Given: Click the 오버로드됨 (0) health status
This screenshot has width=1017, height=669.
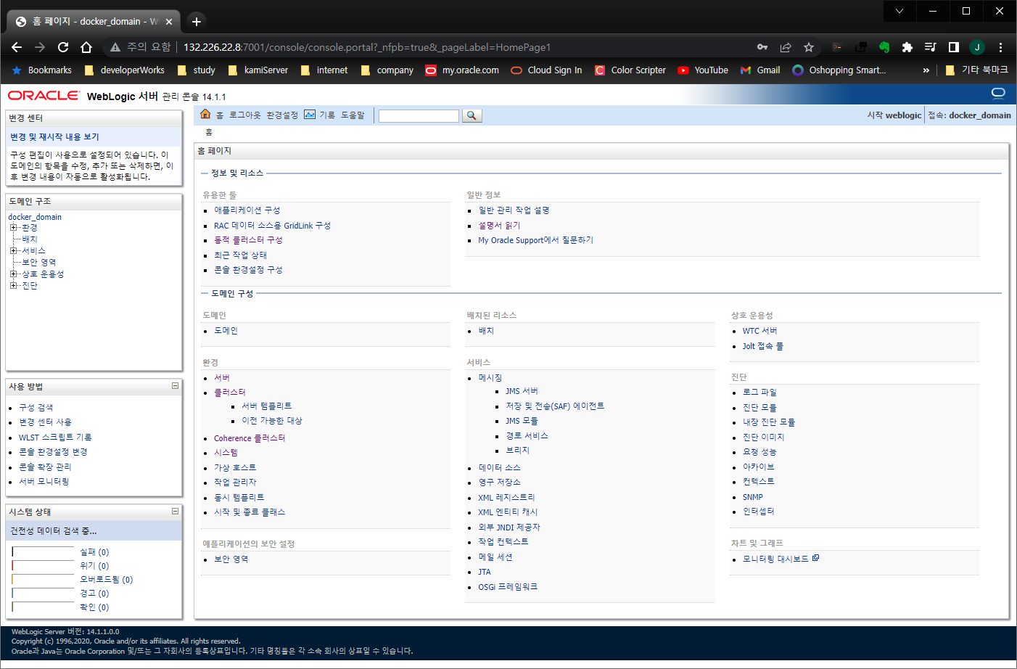Looking at the screenshot, I should tap(107, 580).
